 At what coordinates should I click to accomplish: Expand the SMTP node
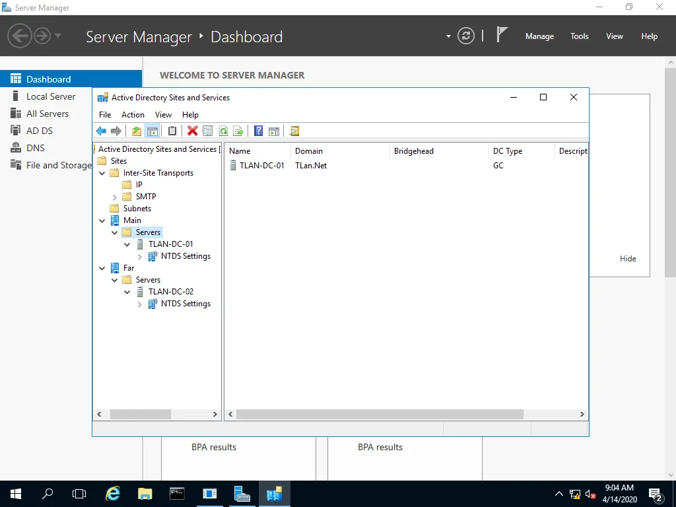(115, 197)
